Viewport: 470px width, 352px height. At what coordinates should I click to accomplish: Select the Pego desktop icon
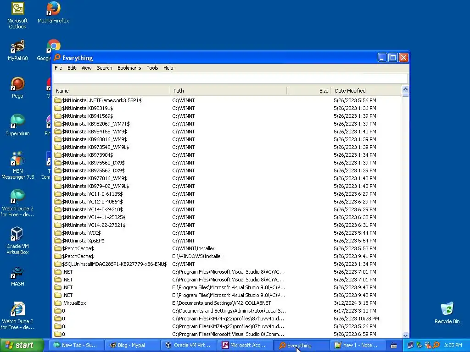pos(17,88)
